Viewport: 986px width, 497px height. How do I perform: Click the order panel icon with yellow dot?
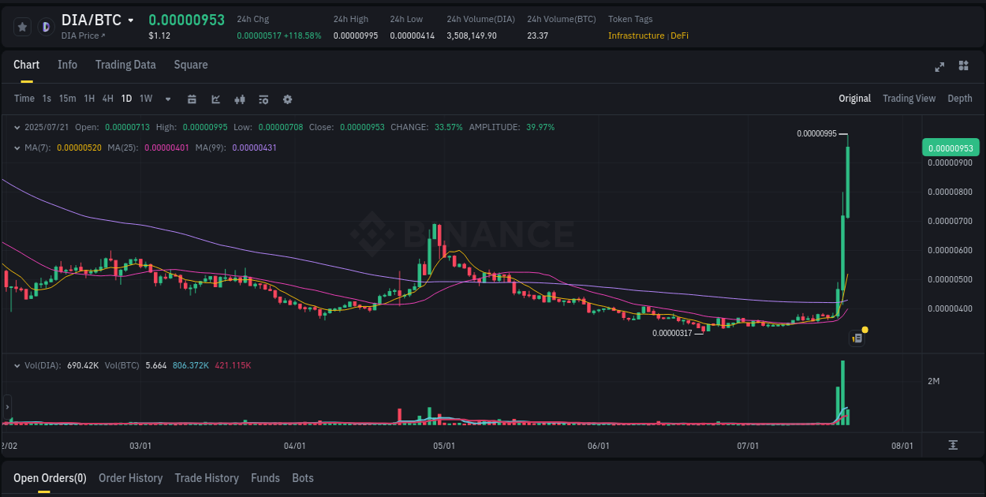857,338
